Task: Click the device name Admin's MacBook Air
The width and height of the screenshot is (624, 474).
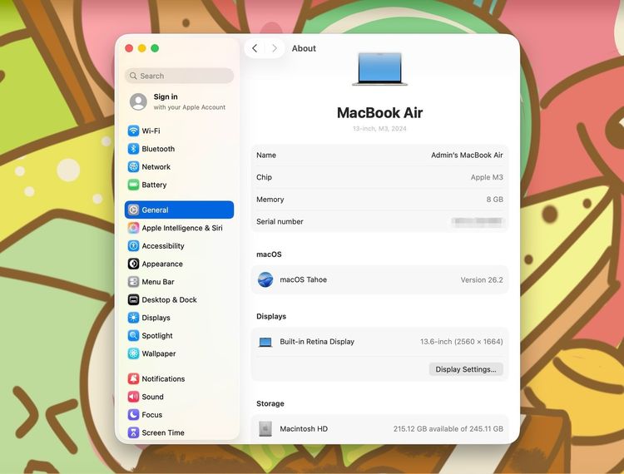Action: click(x=468, y=155)
